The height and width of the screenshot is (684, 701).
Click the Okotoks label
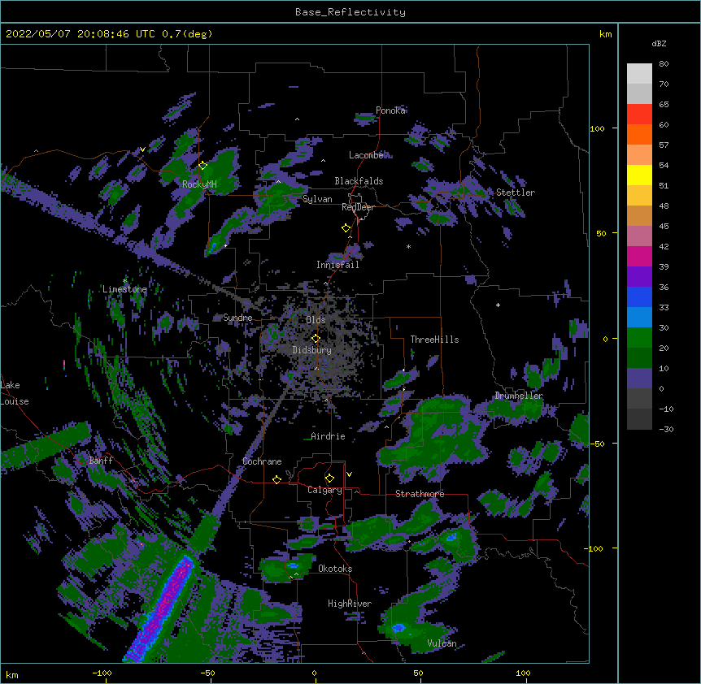point(335,569)
